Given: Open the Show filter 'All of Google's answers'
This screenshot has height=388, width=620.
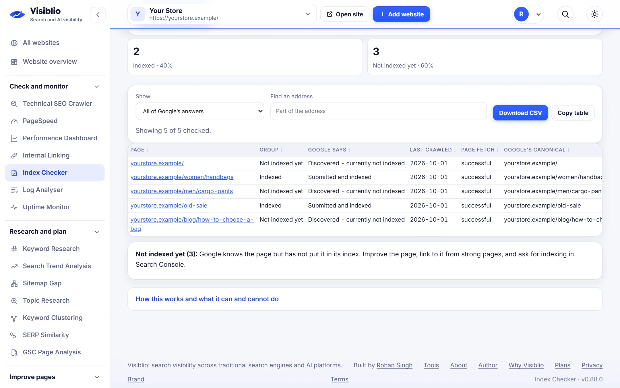Looking at the screenshot, I should pos(200,111).
